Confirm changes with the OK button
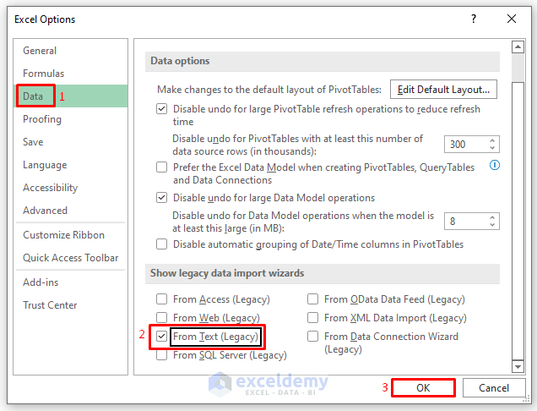The image size is (537, 411). [x=423, y=388]
